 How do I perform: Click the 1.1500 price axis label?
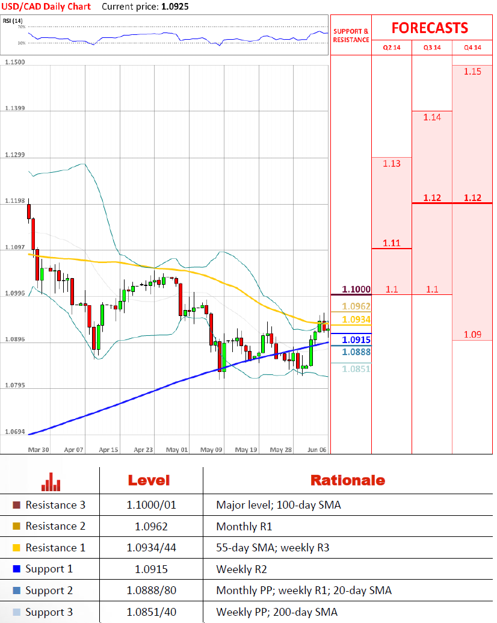pyautogui.click(x=14, y=62)
